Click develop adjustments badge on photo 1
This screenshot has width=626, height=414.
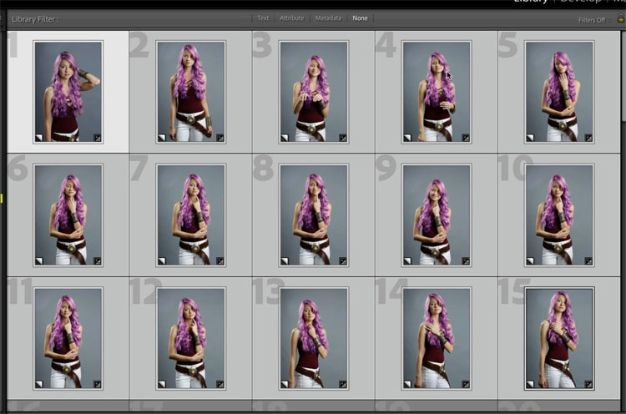tap(97, 138)
